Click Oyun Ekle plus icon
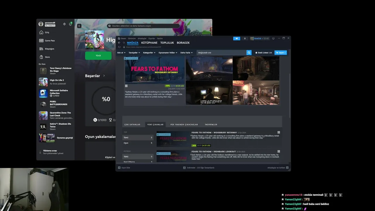The height and width of the screenshot is (211, 375). [x=119, y=168]
